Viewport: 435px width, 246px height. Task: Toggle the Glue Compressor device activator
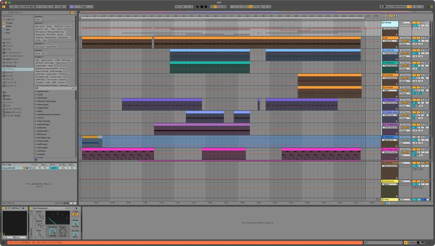(x=31, y=208)
